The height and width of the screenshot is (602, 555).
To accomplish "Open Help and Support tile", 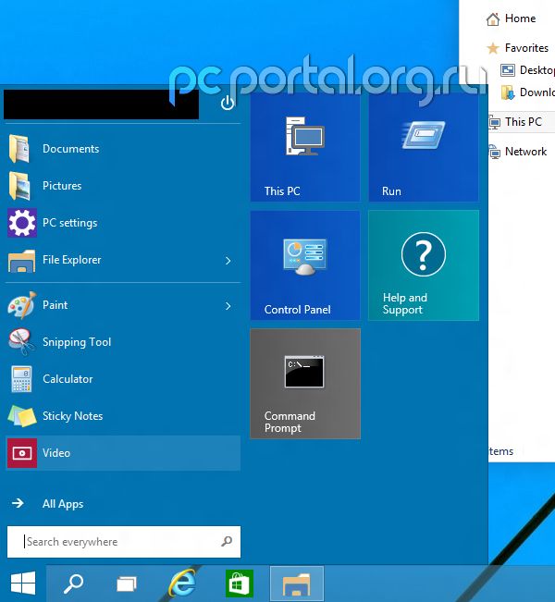I will pos(424,265).
